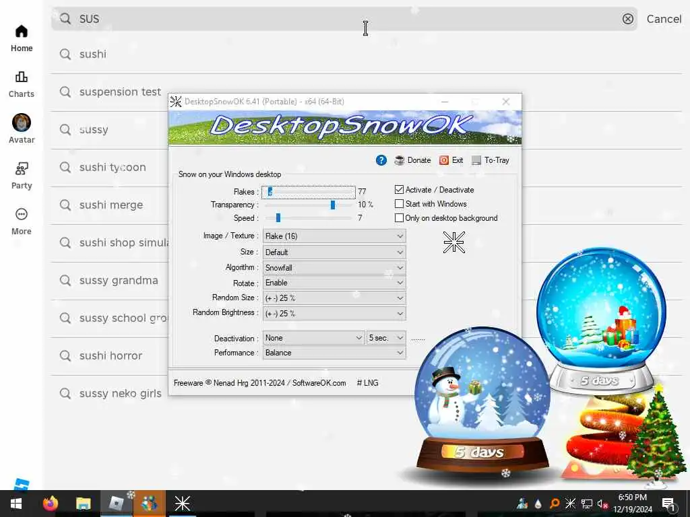Open the Random Size dropdown
This screenshot has width=690, height=517.
pos(334,298)
